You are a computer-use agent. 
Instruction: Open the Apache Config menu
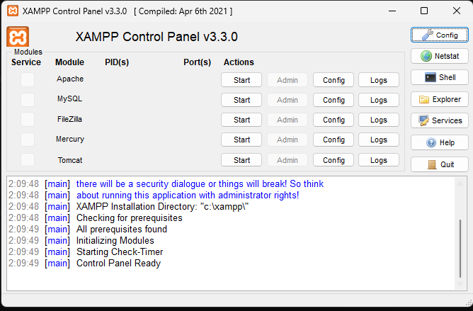[334, 80]
